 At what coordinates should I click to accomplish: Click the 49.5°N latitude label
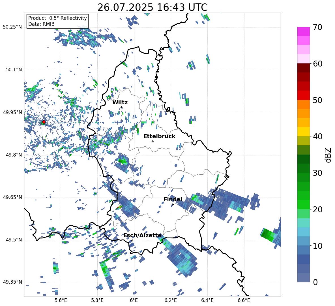coord(14,240)
